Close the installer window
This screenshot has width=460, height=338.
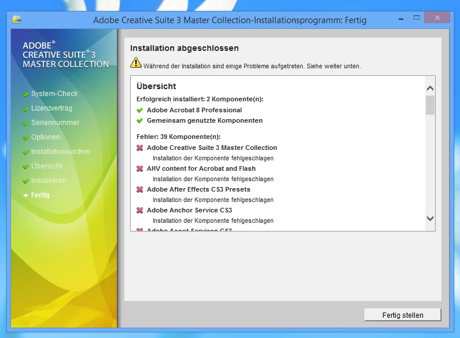point(437,17)
